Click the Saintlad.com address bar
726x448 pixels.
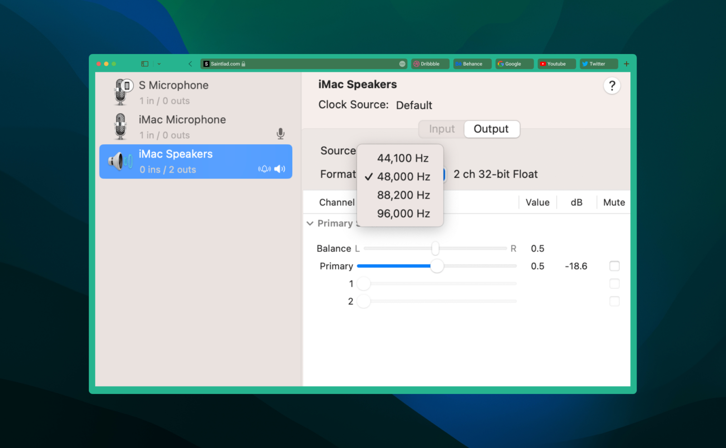click(x=303, y=63)
